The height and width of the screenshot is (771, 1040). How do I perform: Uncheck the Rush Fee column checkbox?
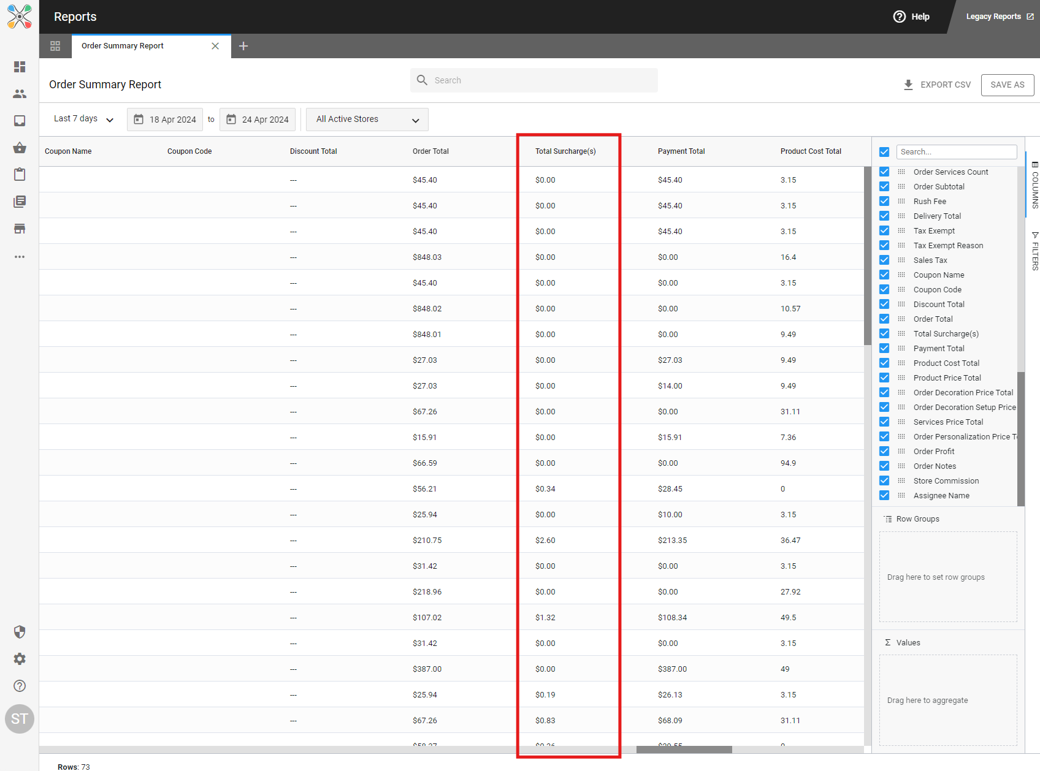click(884, 201)
